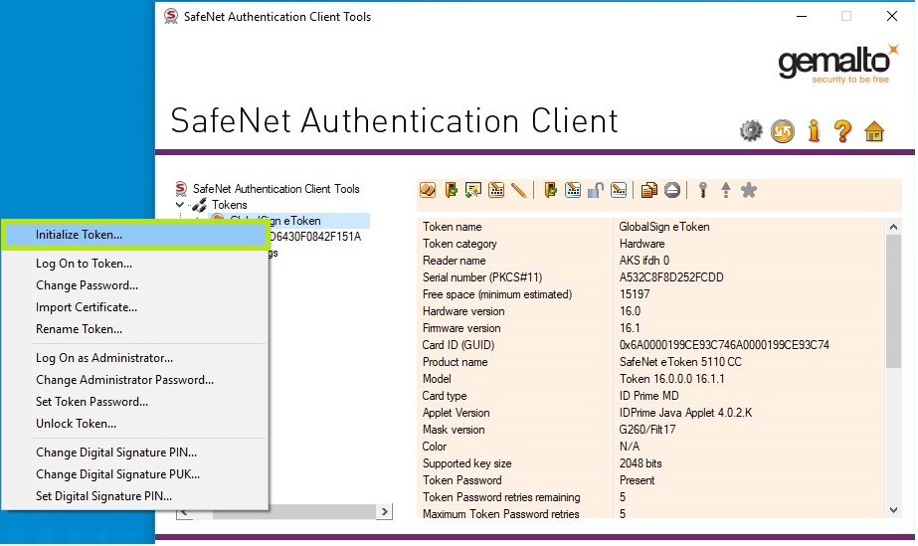The image size is (918, 546).
Task: Select GlobalSign eToken in the tree
Action: [289, 221]
